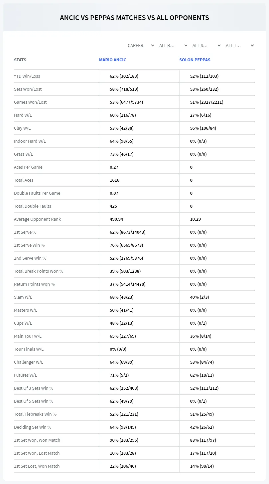Open Mario Ancic player profile link
Viewport: 269px width, 484px height.
[113, 60]
